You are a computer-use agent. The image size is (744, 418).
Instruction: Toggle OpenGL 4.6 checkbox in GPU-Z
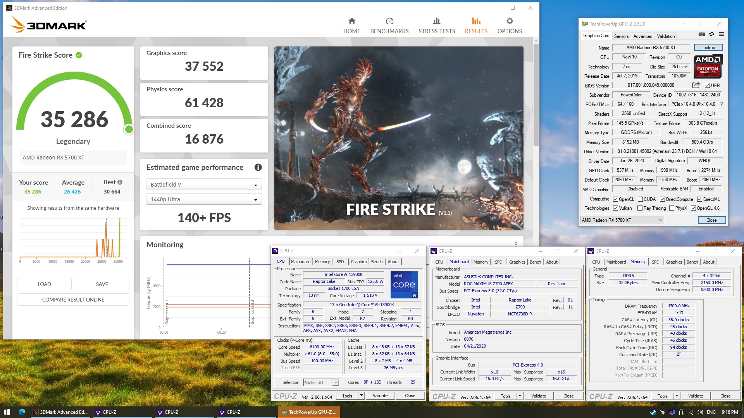(x=693, y=208)
